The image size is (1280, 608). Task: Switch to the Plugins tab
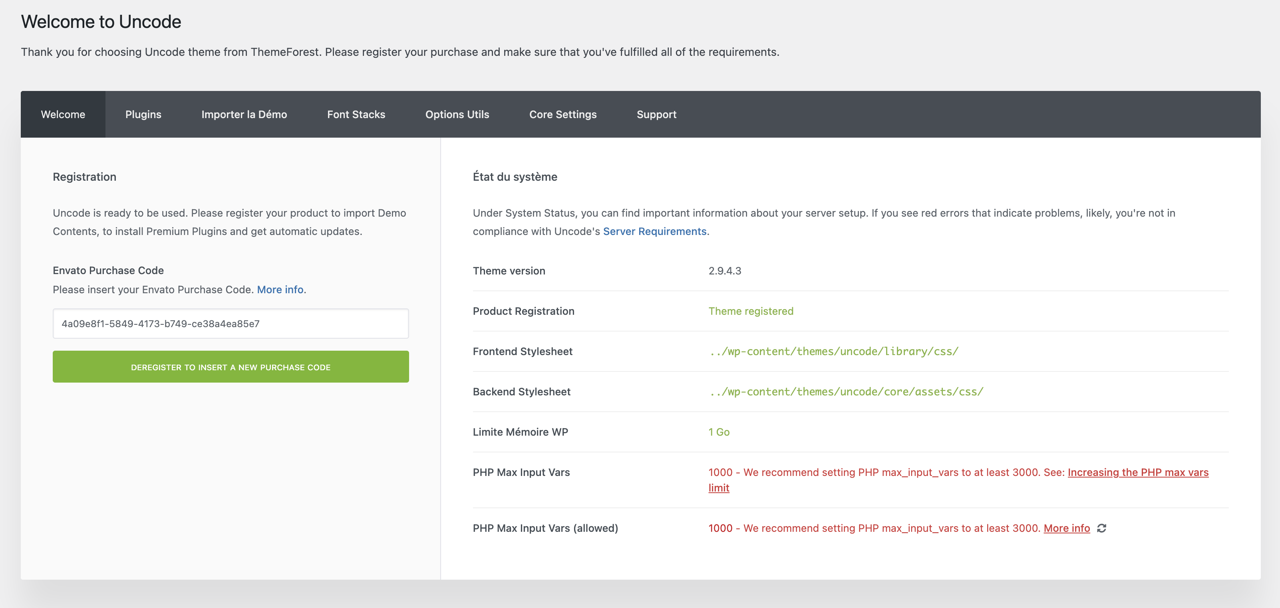click(x=143, y=114)
